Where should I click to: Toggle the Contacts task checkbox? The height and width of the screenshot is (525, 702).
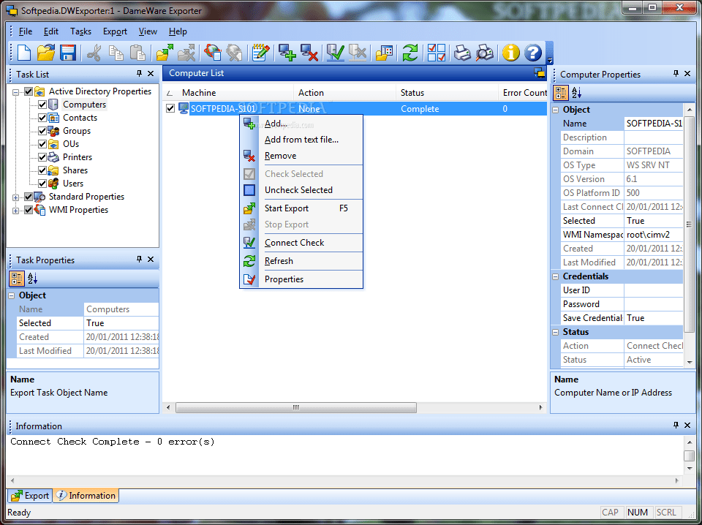pos(42,118)
